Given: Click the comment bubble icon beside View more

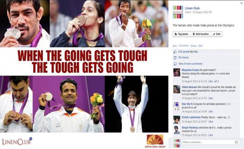Looking at the screenshot, I should coord(175,64).
